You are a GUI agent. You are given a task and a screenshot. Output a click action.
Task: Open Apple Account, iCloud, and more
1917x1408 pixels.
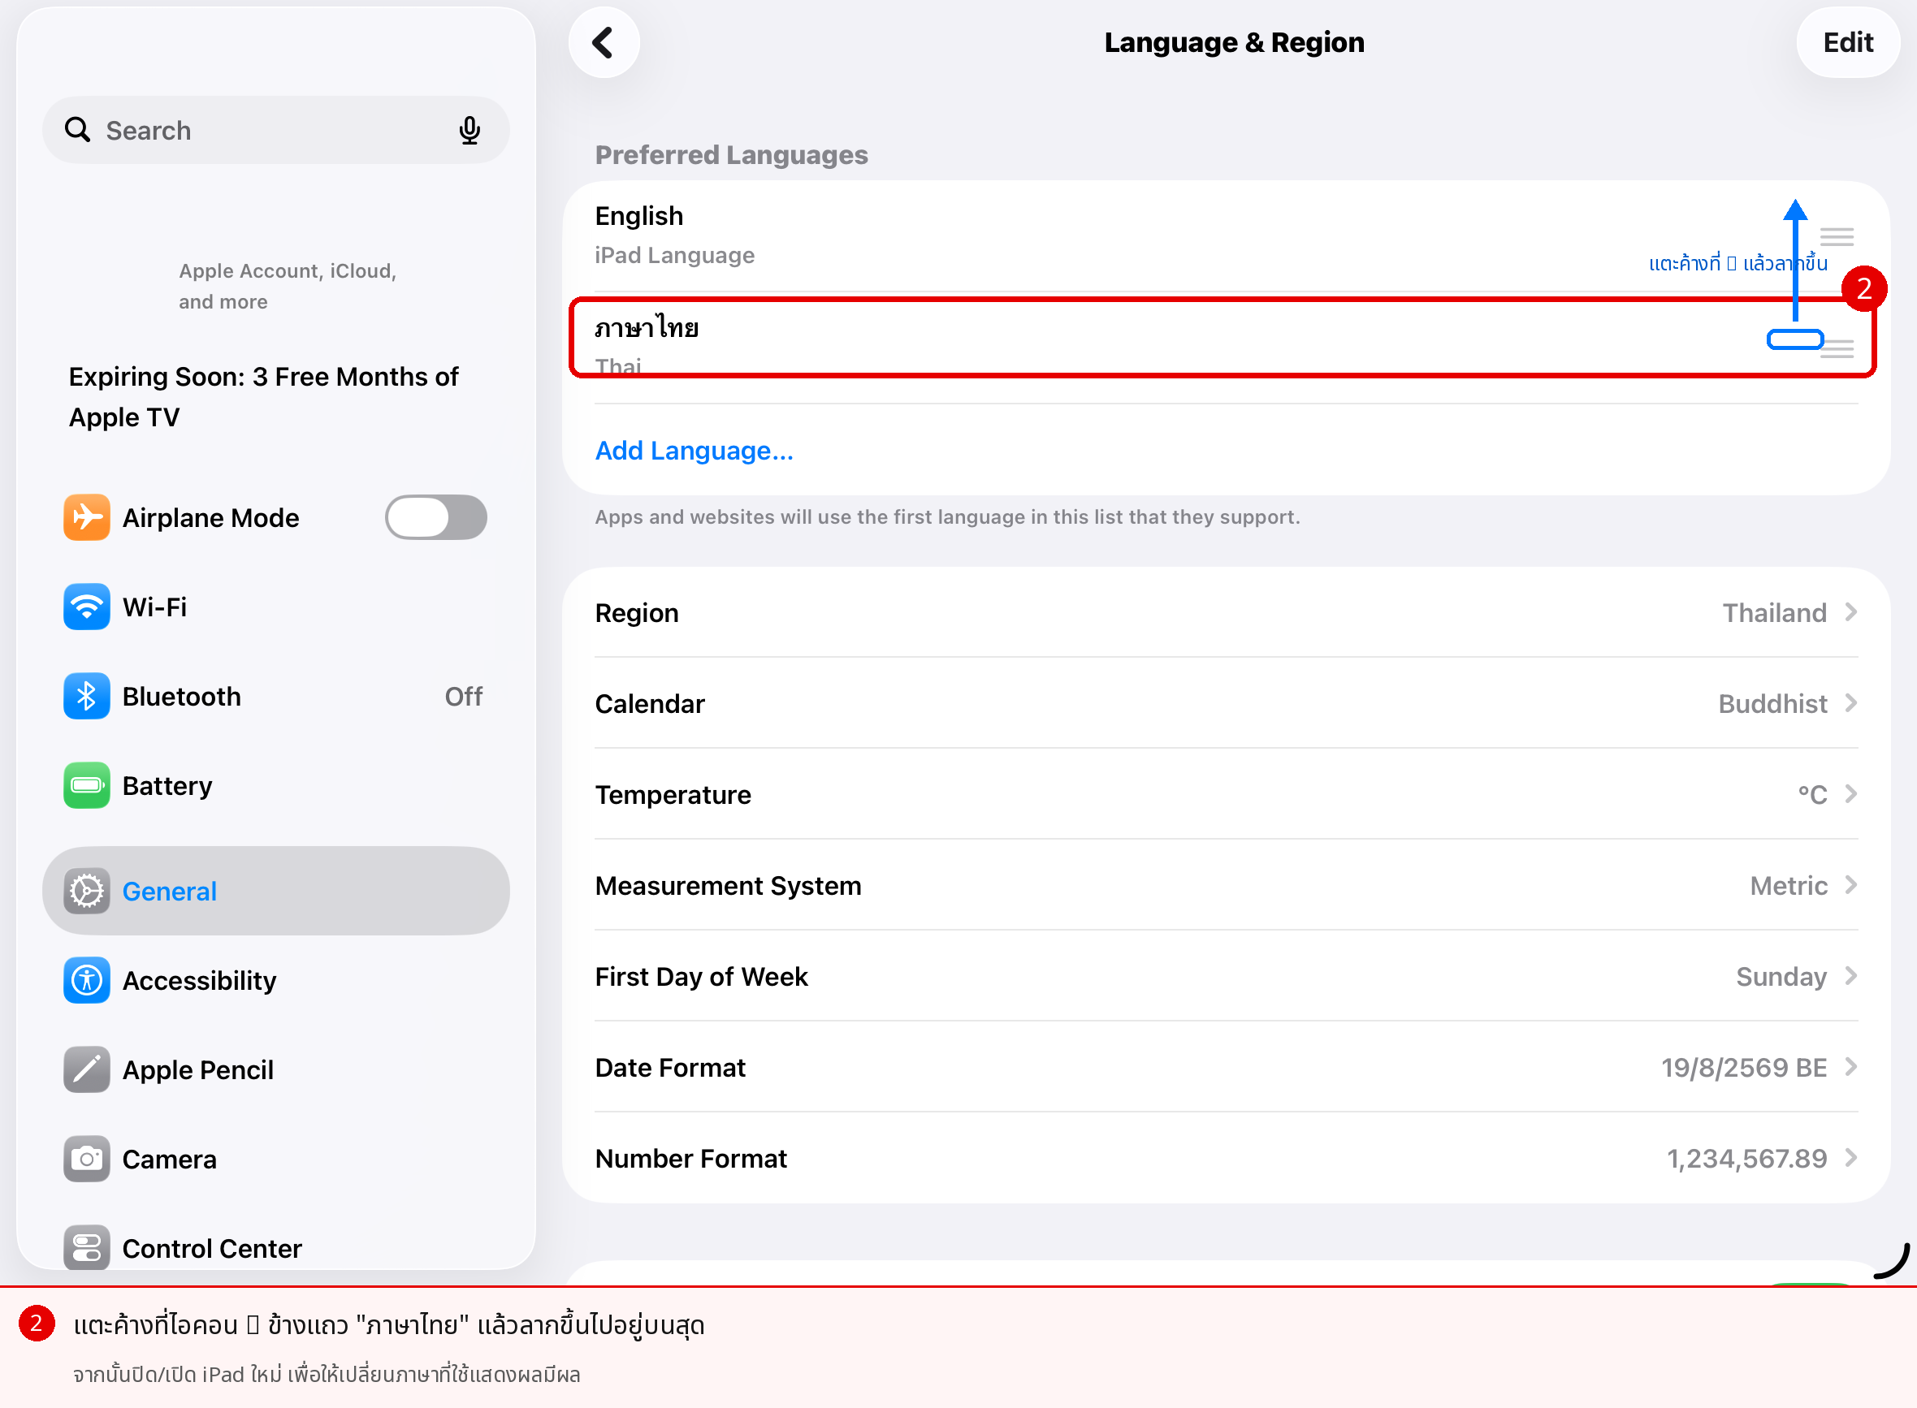pyautogui.click(x=288, y=286)
